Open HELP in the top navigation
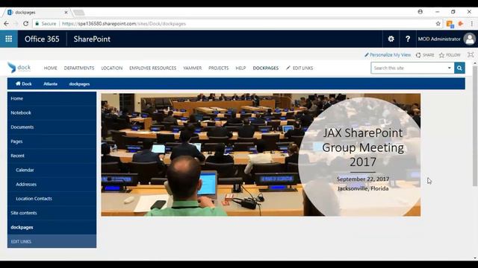This screenshot has width=478, height=268. [240, 68]
